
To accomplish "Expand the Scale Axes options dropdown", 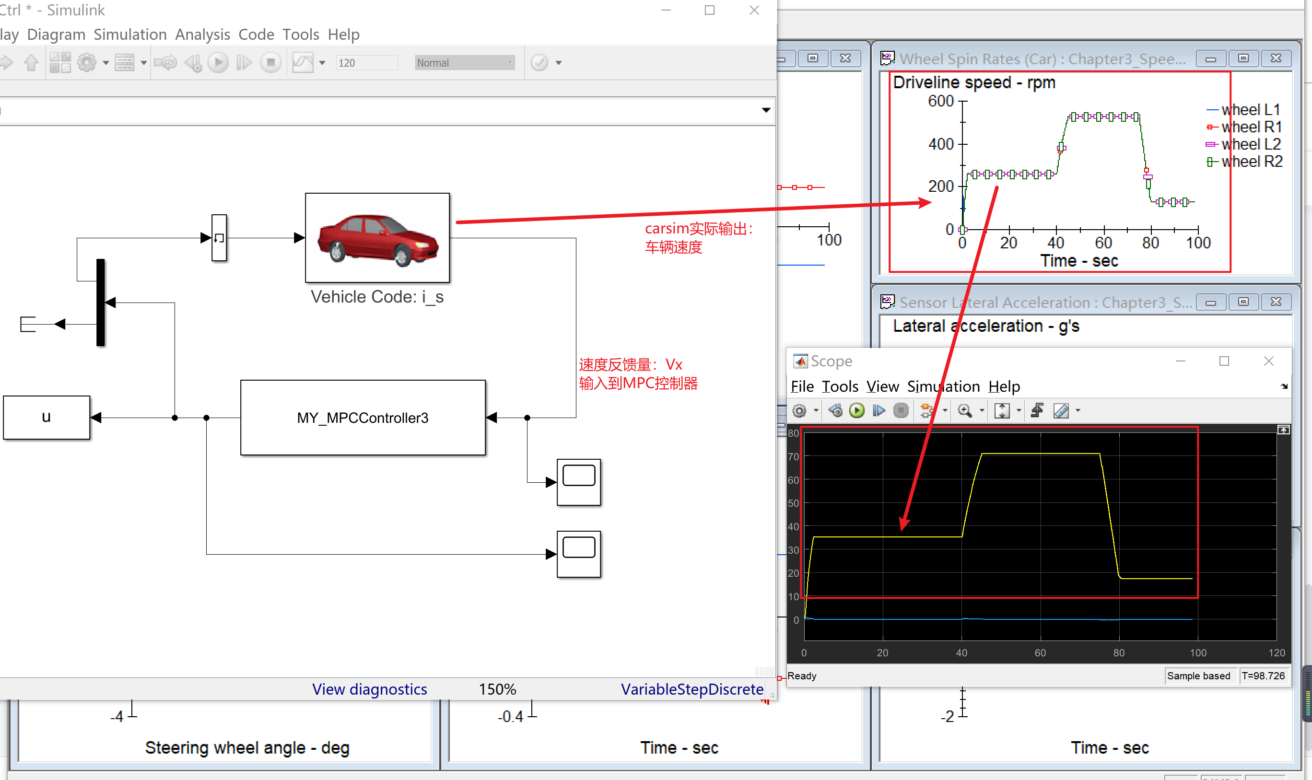I will [1019, 410].
